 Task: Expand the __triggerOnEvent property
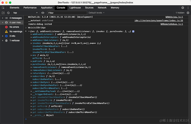pos(31,94)
